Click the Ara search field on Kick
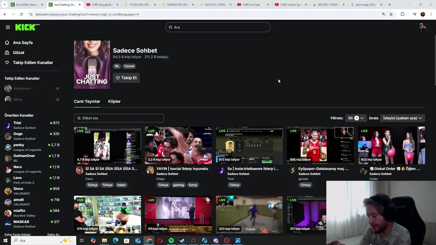 click(x=218, y=27)
